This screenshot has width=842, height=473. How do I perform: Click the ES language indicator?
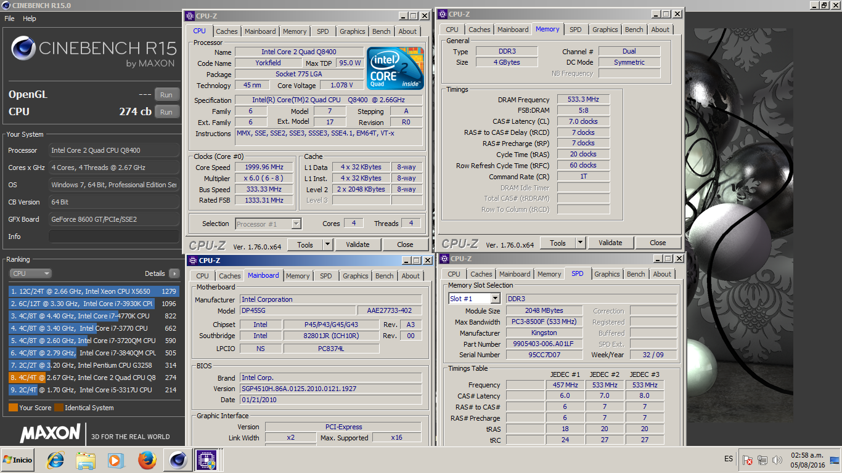coord(729,459)
